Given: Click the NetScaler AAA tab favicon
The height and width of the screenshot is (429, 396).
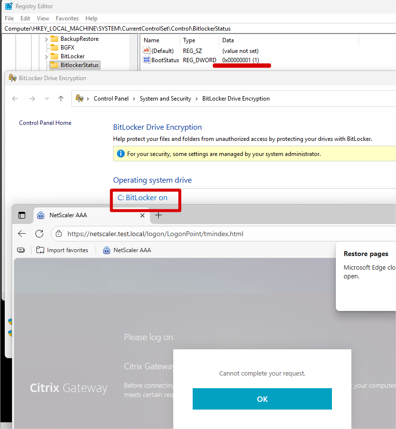Looking at the screenshot, I should (41, 215).
